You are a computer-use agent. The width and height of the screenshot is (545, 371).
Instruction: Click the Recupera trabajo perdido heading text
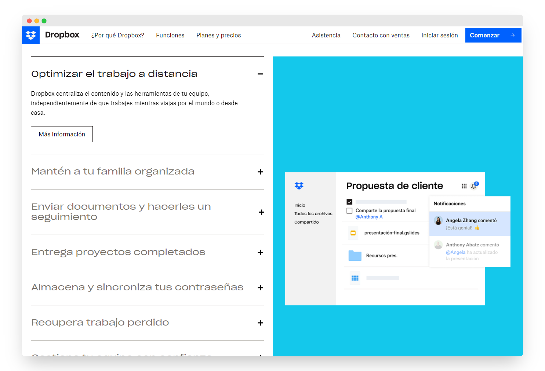(100, 322)
